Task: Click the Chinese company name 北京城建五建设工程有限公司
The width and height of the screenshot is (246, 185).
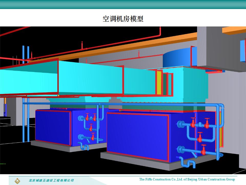Action: (x=51, y=180)
